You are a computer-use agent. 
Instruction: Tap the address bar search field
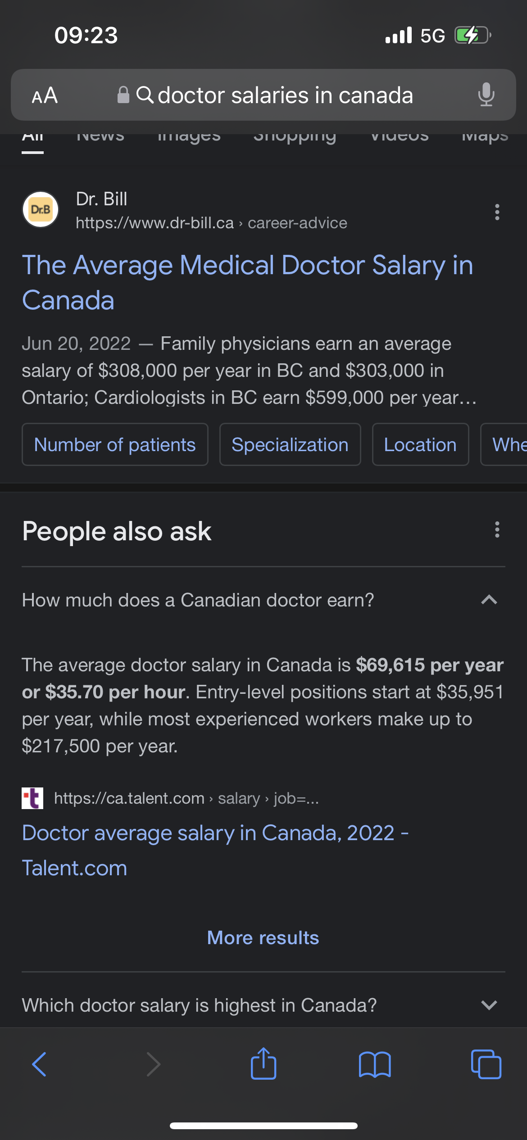(263, 95)
